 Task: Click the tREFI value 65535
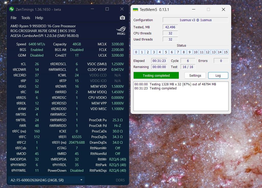pyautogui.click(x=77, y=137)
